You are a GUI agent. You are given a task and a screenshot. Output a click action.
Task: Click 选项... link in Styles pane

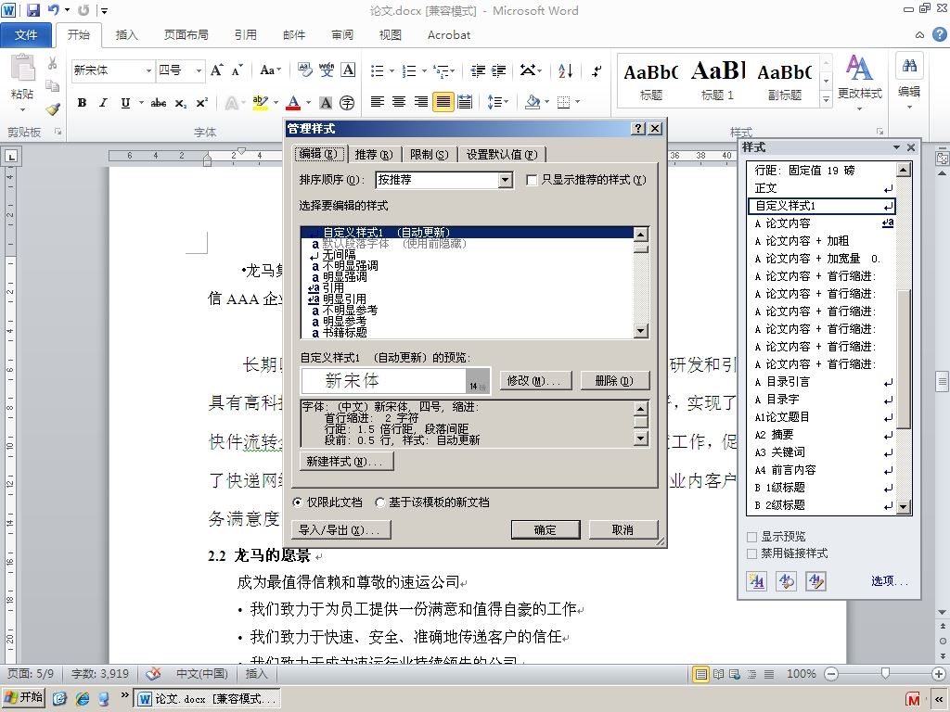pos(890,581)
